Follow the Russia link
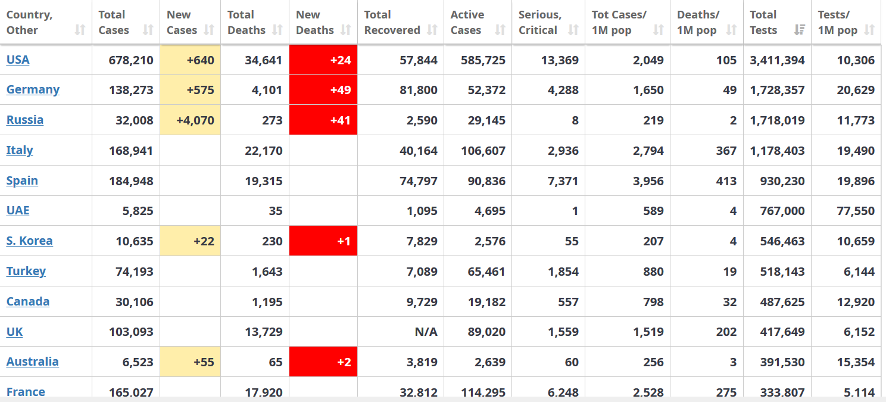Image resolution: width=886 pixels, height=402 pixels. tap(25, 120)
